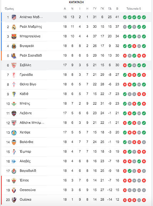Open the Θέλτα Βίγο team link
This screenshot has height=206, width=153.
pos(28,84)
